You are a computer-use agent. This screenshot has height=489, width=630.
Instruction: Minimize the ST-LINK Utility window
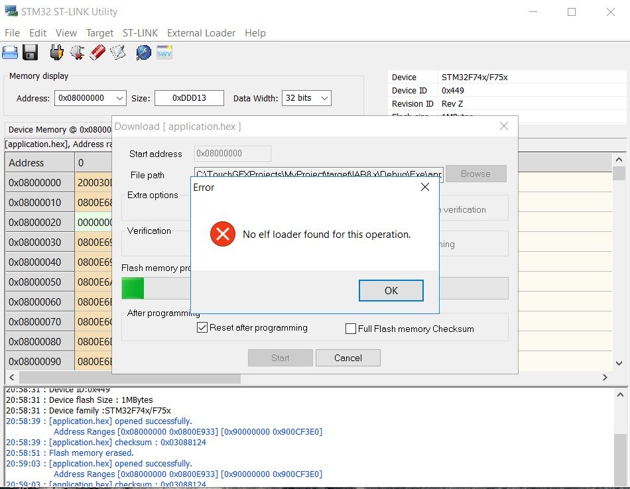pos(533,12)
